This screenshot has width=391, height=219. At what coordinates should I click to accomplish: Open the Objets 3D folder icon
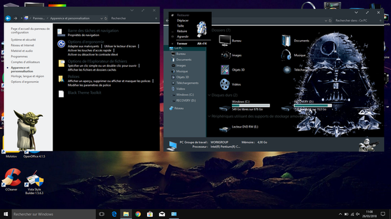(x=225, y=70)
